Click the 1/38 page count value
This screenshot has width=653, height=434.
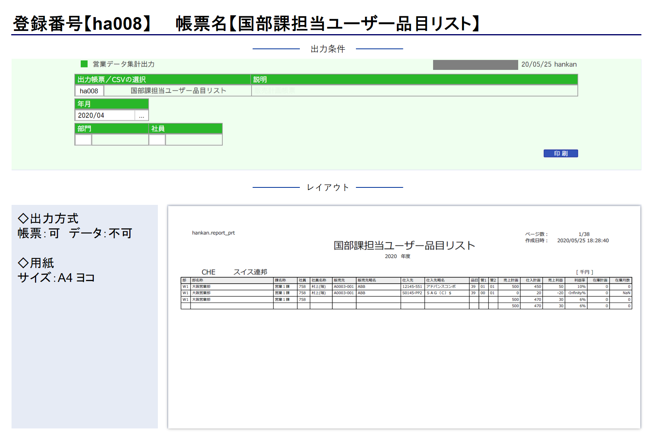coord(584,234)
